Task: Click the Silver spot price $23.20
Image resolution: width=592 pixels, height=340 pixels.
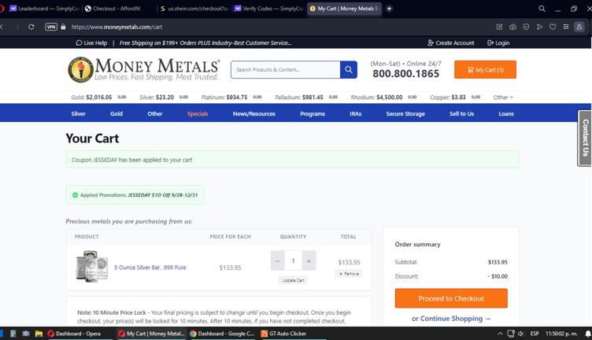Action: [x=165, y=98]
